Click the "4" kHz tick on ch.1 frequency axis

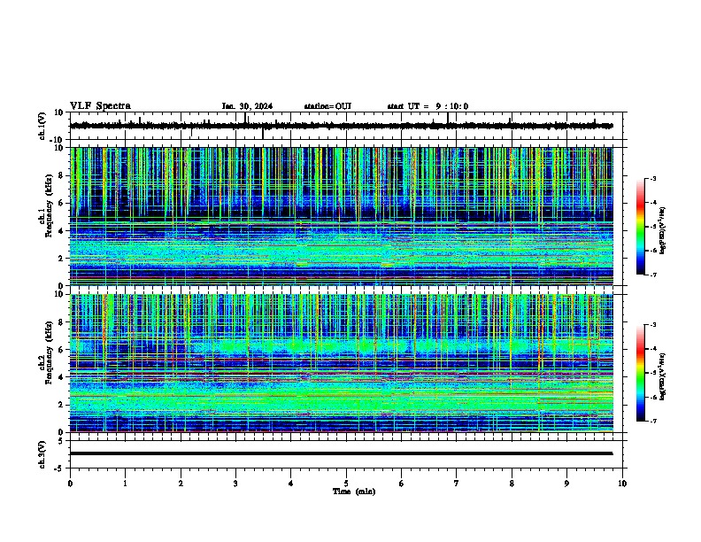pyautogui.click(x=61, y=231)
